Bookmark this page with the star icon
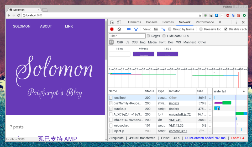The image size is (252, 147). [200, 15]
